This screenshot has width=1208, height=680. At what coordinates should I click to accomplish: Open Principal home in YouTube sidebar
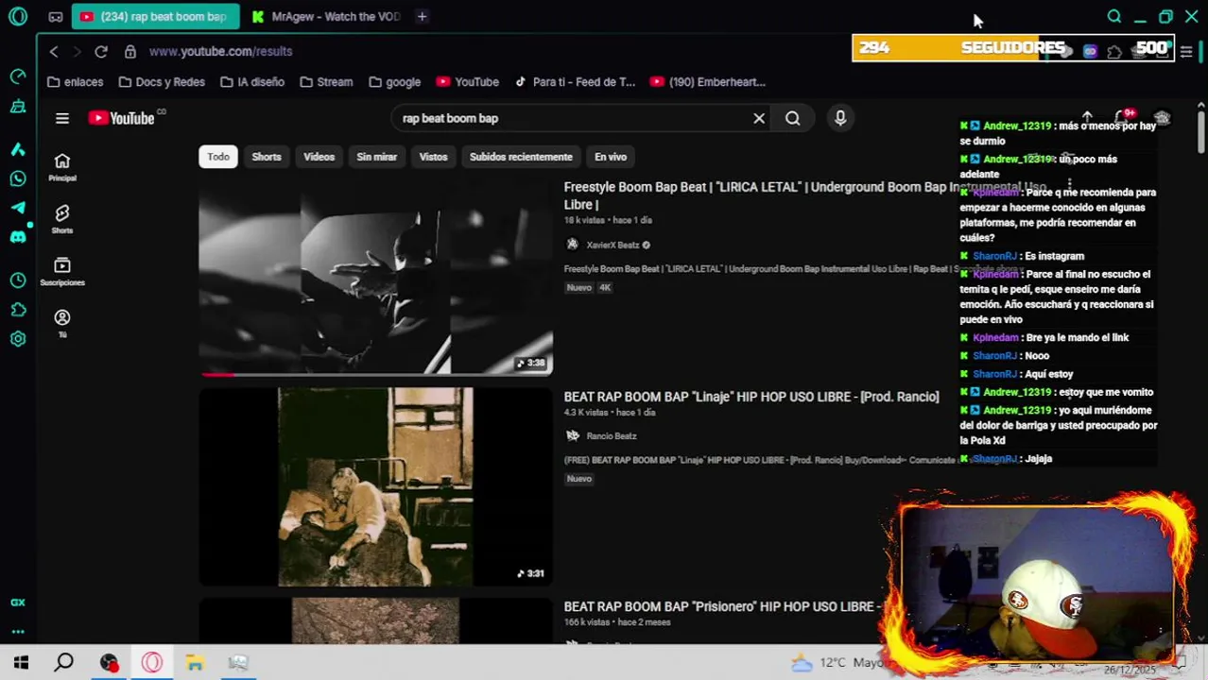(x=62, y=167)
